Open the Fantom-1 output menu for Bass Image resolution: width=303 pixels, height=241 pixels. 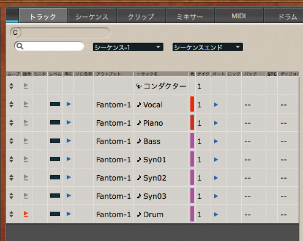113,142
